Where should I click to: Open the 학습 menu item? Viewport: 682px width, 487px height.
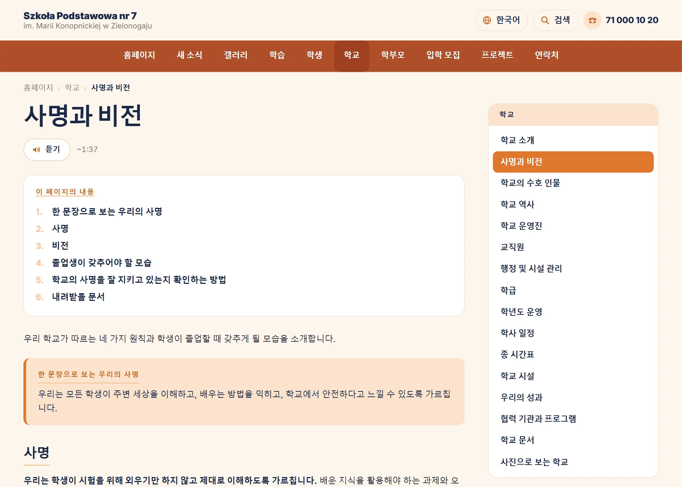[x=277, y=55]
